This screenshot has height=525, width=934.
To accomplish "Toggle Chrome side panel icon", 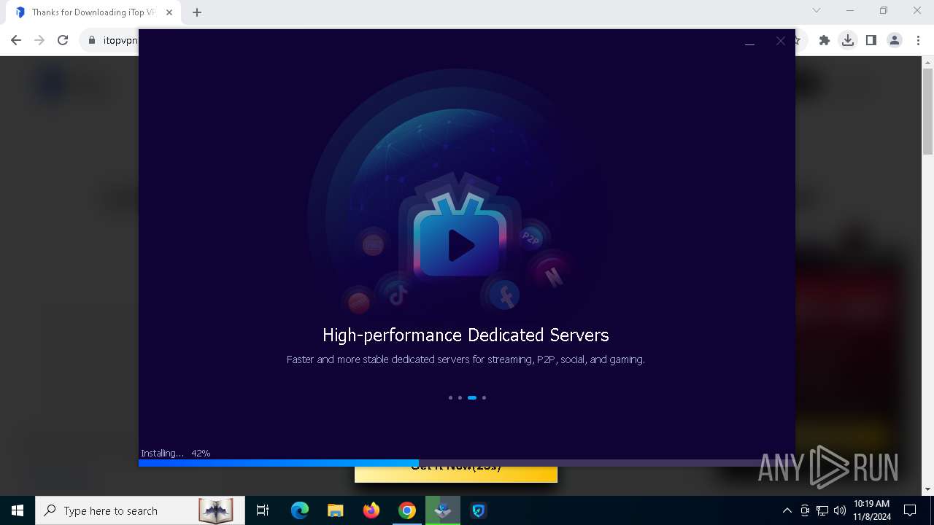I will click(871, 40).
